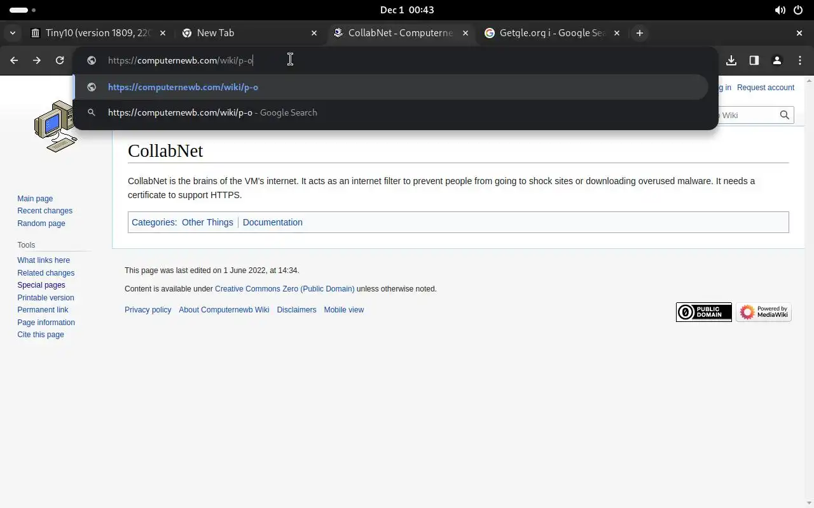Open the Disclaimers link
814x508 pixels.
[x=296, y=310]
